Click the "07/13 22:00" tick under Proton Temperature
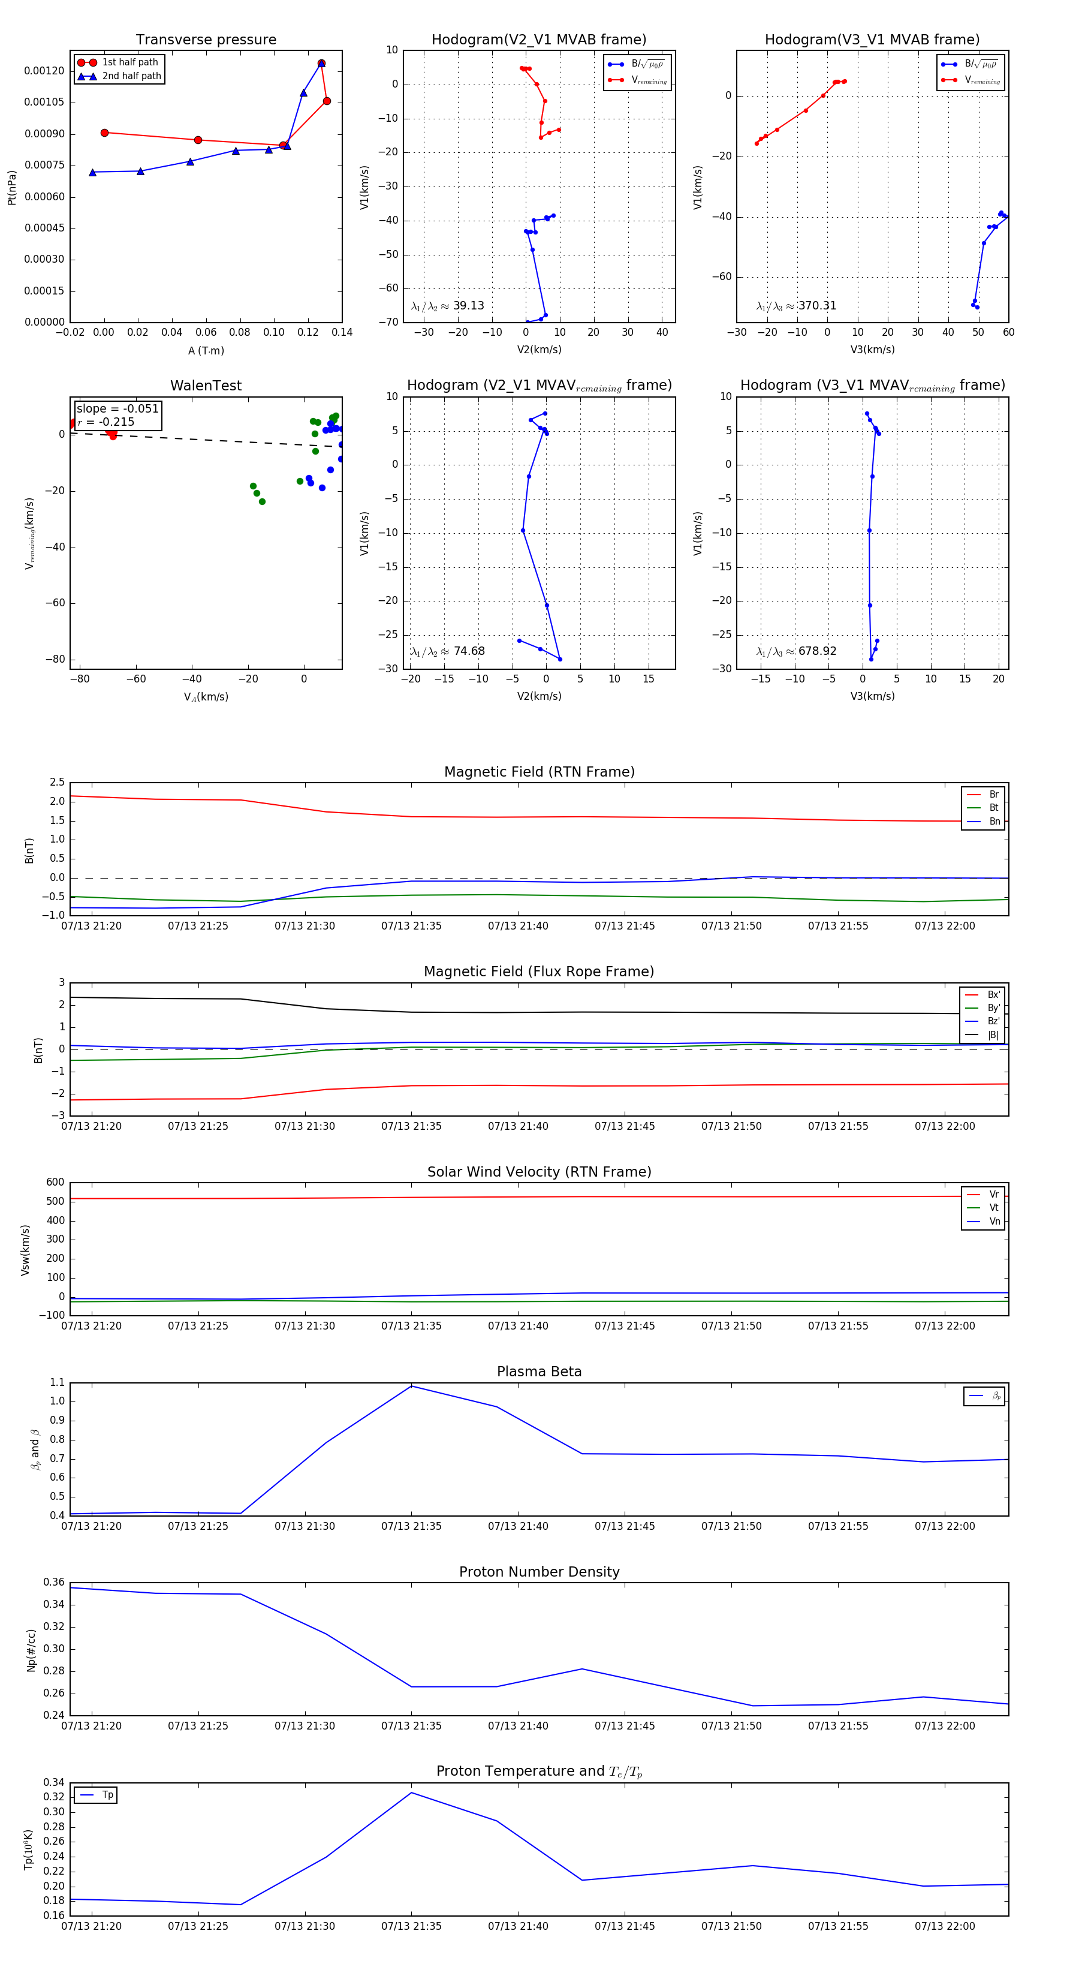Viewport: 1079px width, 1979px height. click(x=945, y=1927)
